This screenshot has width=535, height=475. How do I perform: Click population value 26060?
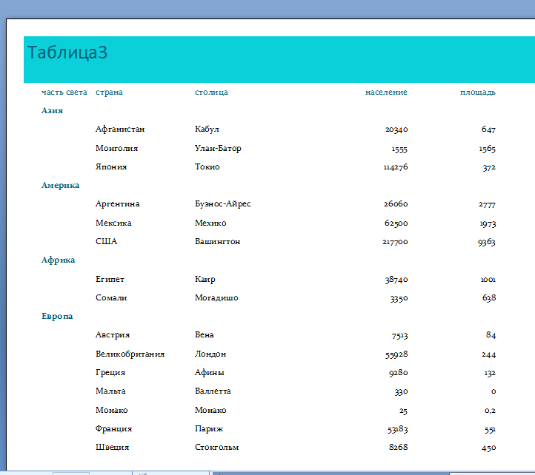point(396,203)
